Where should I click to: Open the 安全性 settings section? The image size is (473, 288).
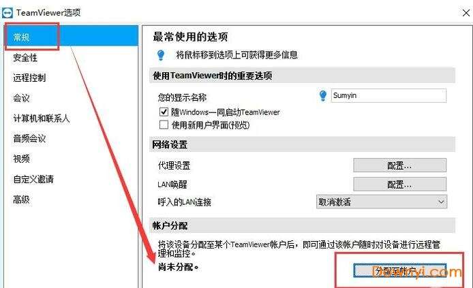tap(25, 58)
